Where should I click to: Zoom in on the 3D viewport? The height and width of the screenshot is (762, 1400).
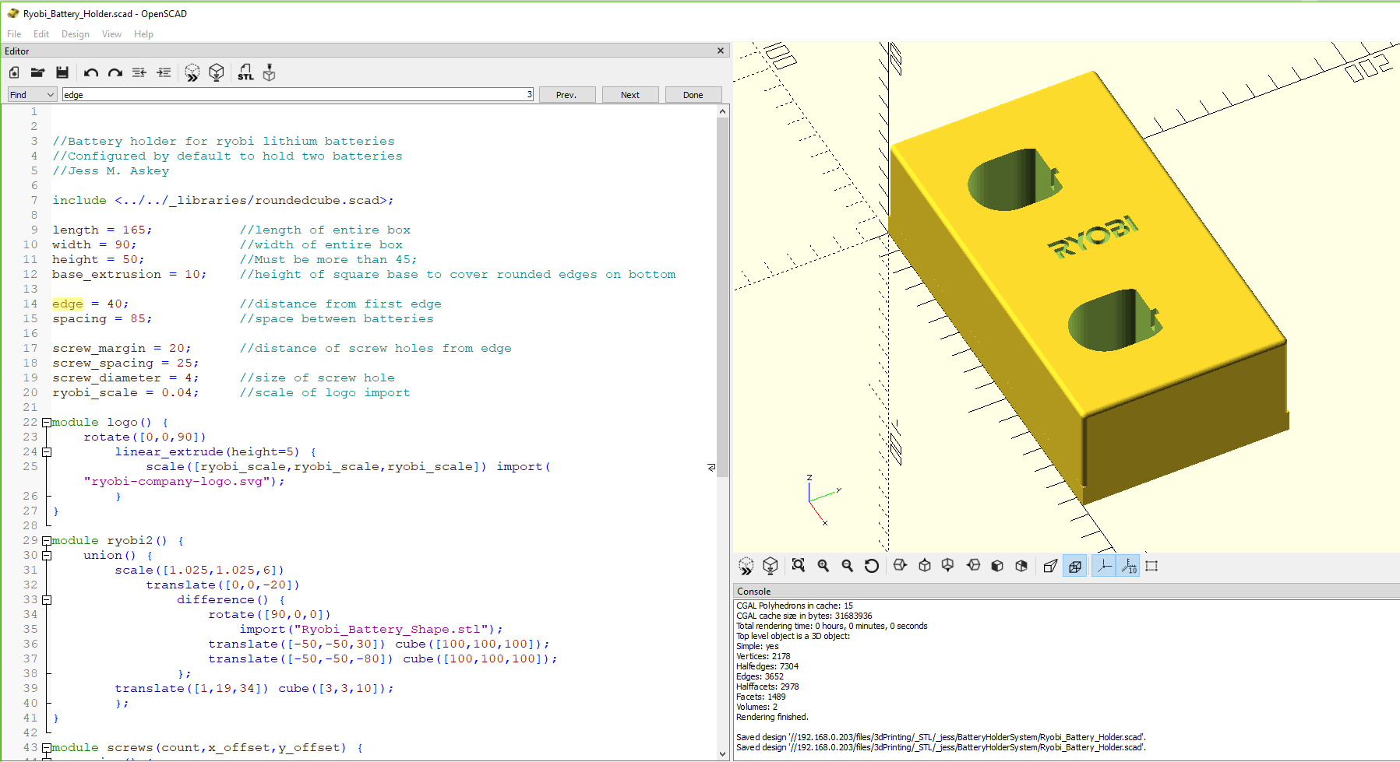pos(823,566)
